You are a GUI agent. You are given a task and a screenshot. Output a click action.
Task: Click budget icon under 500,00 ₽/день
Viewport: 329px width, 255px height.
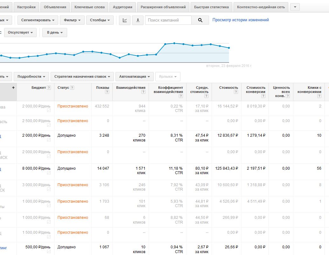point(49,251)
